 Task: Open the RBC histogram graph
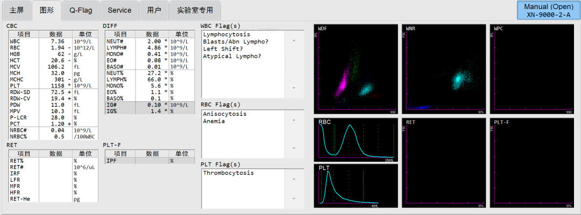coord(356,138)
